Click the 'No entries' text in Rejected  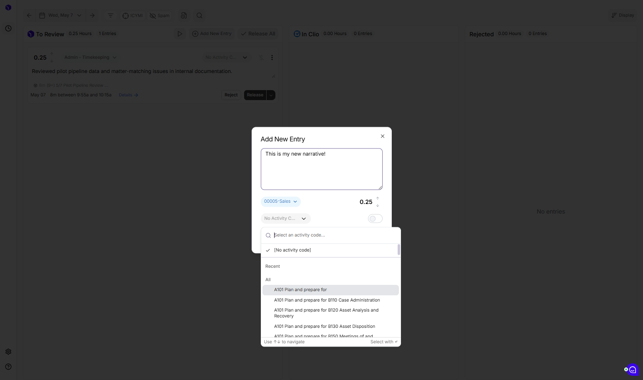click(x=551, y=212)
